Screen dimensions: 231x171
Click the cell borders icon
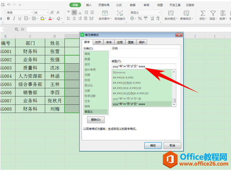26,18
